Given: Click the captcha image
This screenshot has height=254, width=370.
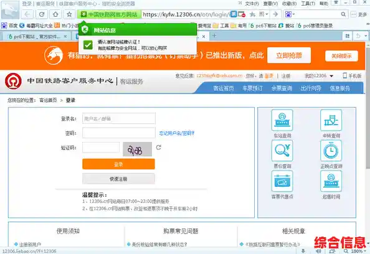Looking at the screenshot, I should tap(137, 149).
